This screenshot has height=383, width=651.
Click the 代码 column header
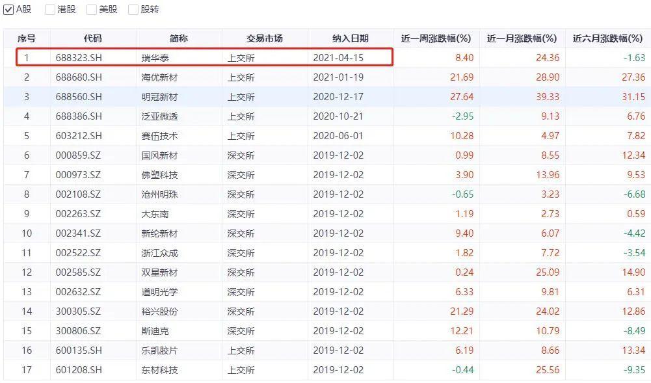coord(93,38)
